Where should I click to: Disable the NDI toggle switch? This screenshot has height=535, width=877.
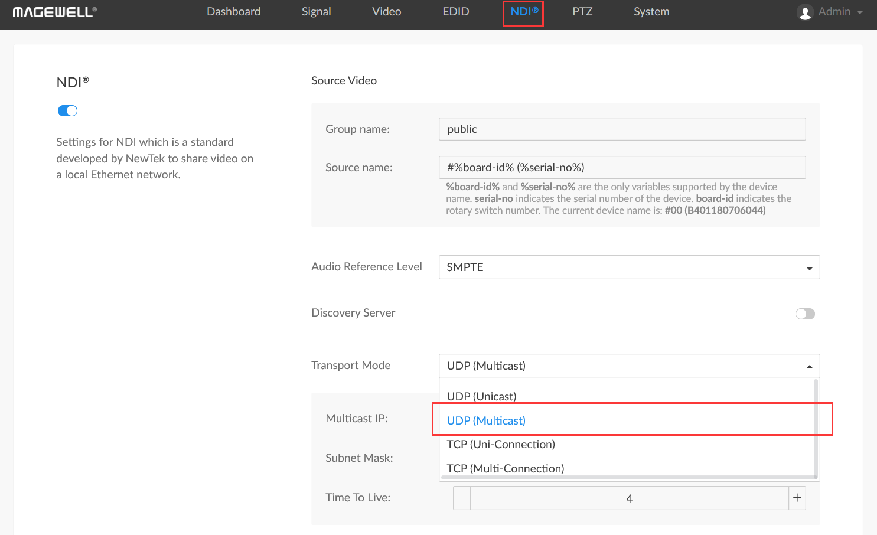pyautogui.click(x=67, y=111)
